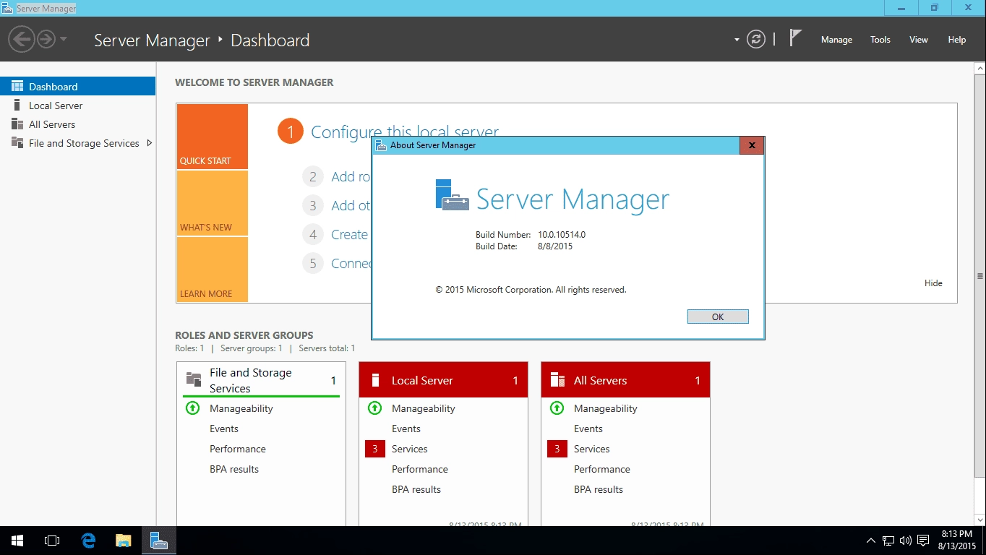Click the step 3 number circle
This screenshot has width=986, height=555.
313,205
